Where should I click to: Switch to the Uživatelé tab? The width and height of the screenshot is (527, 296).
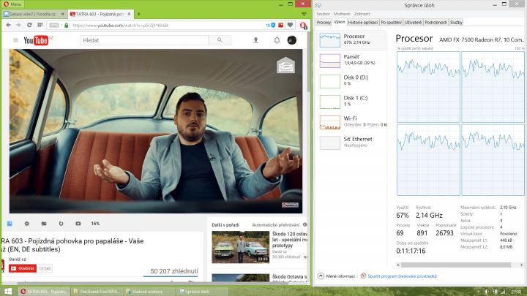(413, 23)
